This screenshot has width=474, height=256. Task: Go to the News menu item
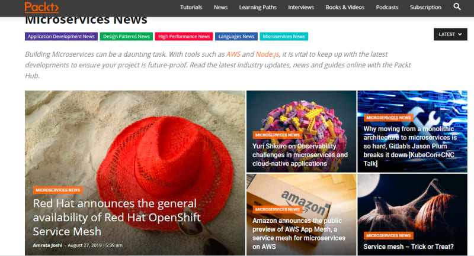pyautogui.click(x=220, y=7)
